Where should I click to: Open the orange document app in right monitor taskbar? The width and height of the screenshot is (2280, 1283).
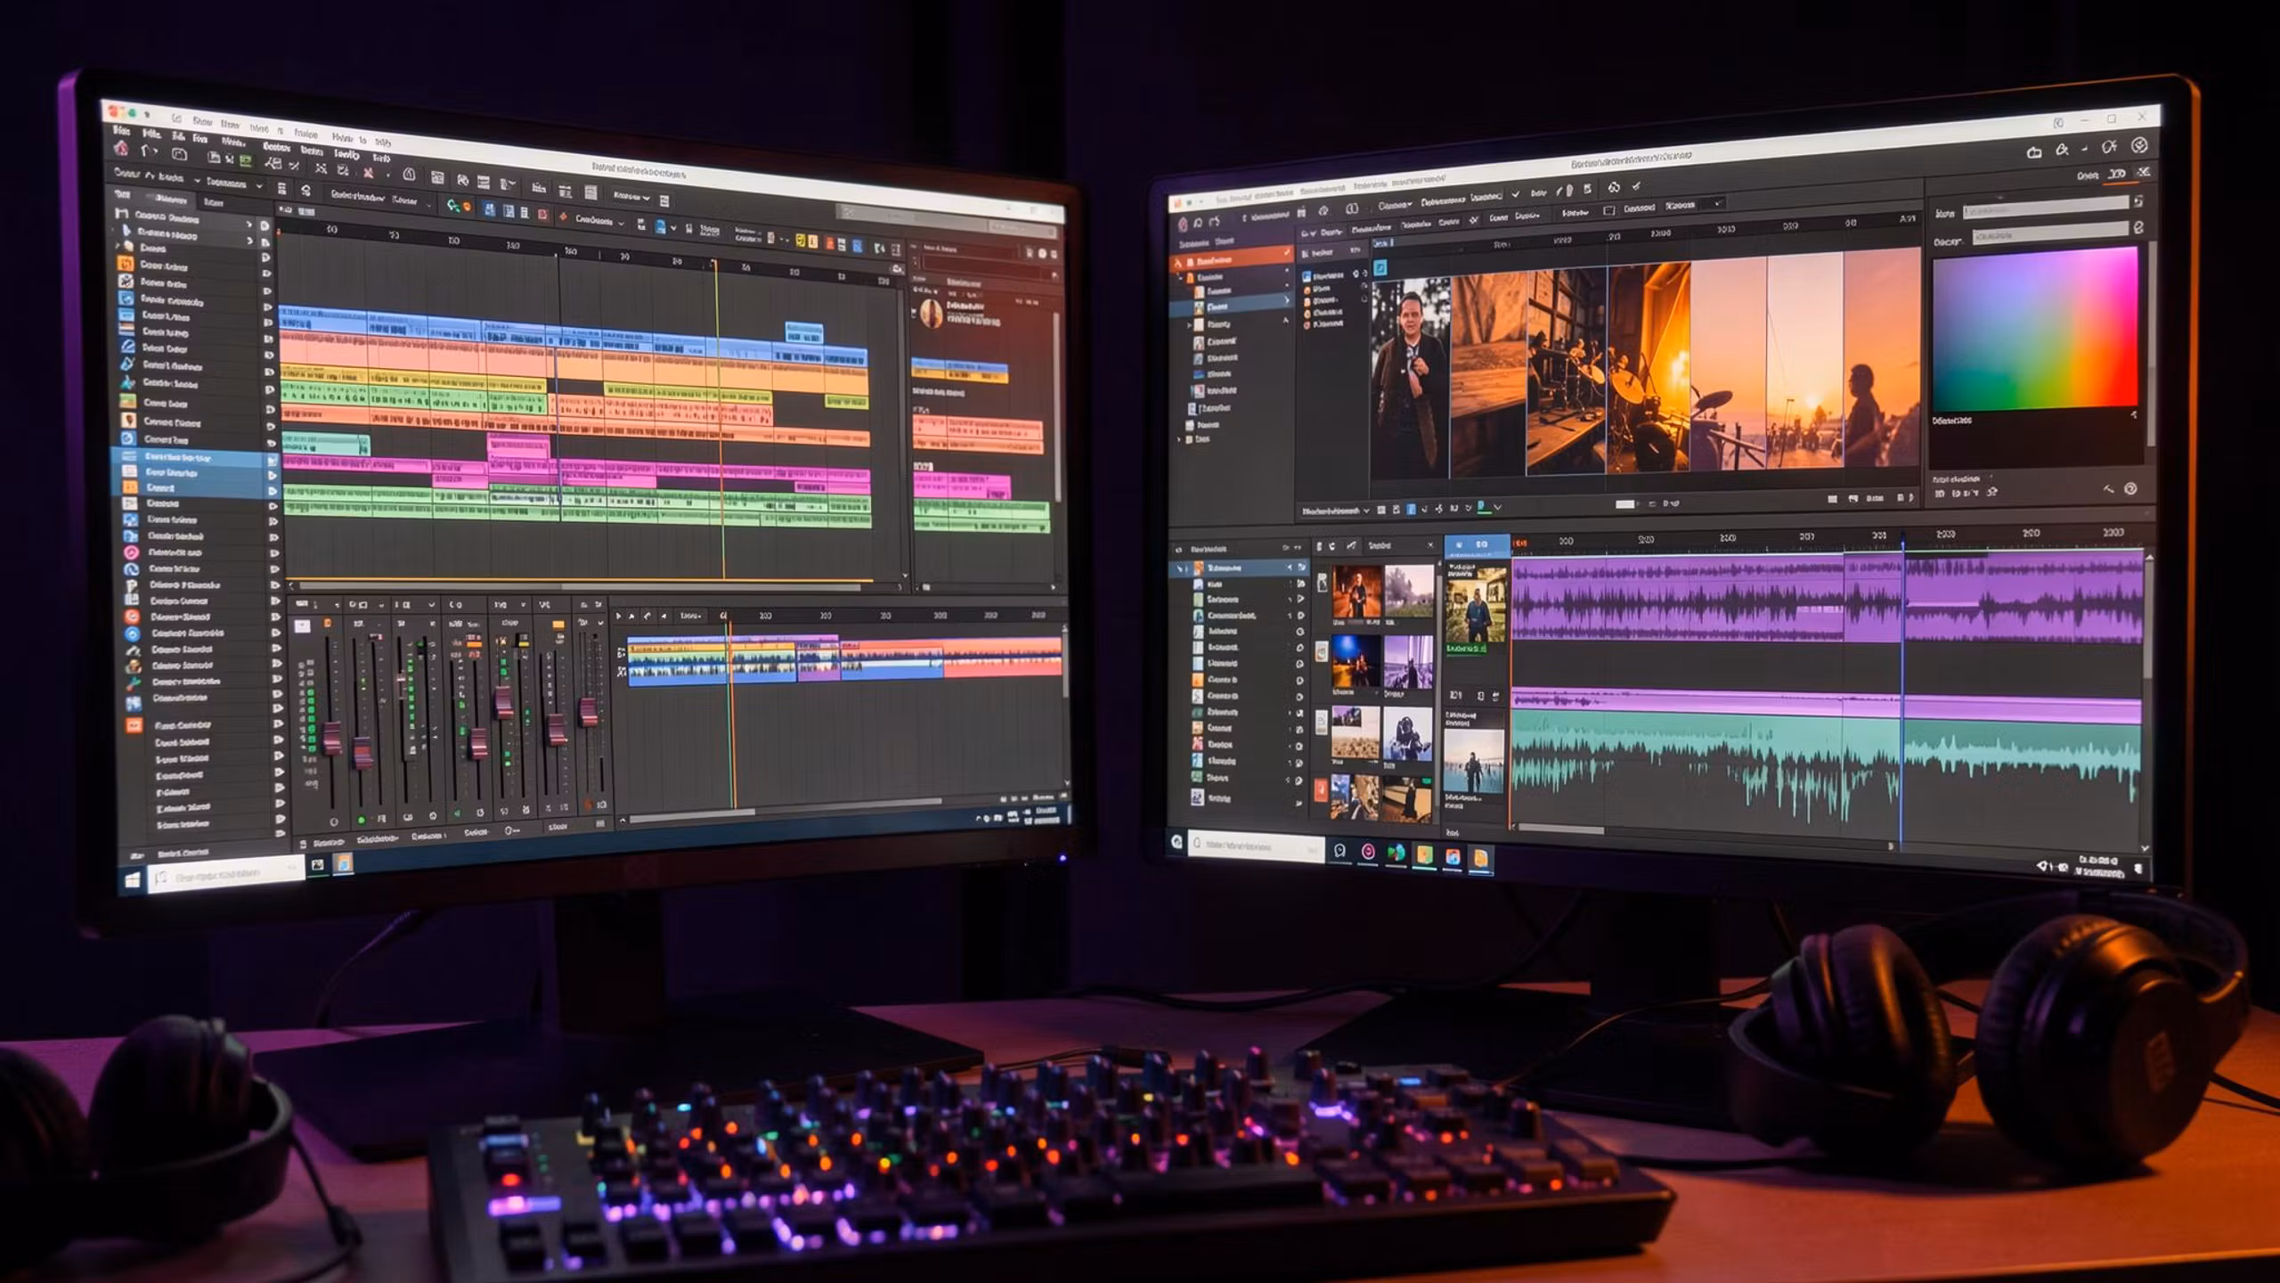click(x=1479, y=857)
